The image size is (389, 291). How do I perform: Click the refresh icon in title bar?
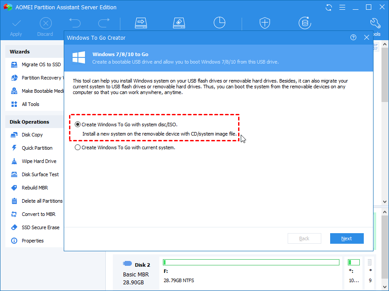click(x=329, y=8)
